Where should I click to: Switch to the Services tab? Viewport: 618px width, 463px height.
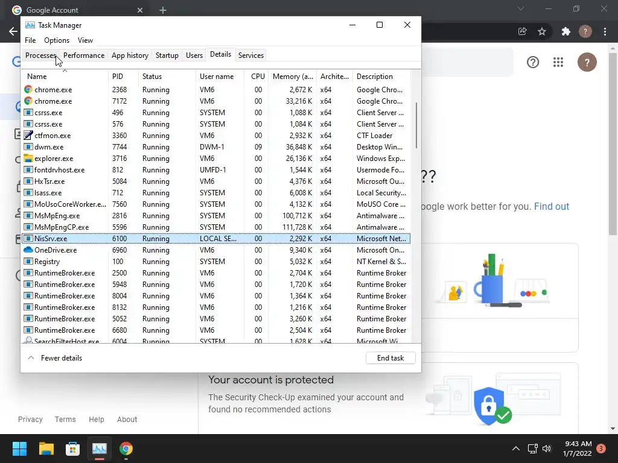pyautogui.click(x=250, y=55)
